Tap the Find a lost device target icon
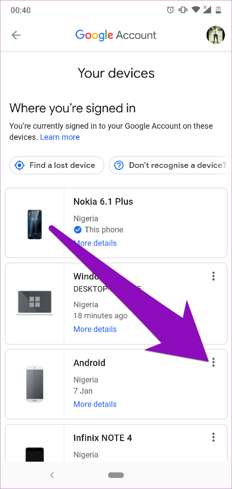The image size is (232, 489). [20, 165]
